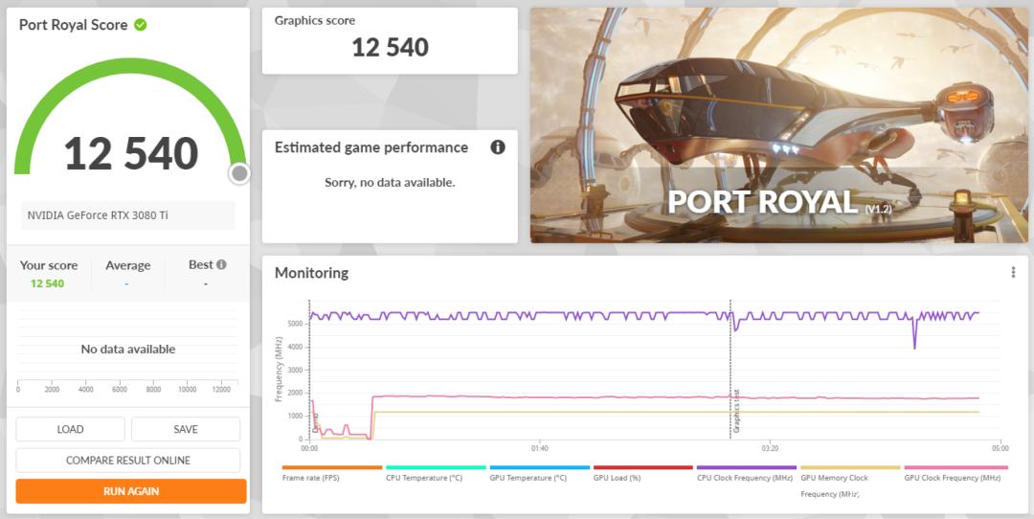Click the Demo marker at chart start
The image size is (1034, 519).
[315, 422]
